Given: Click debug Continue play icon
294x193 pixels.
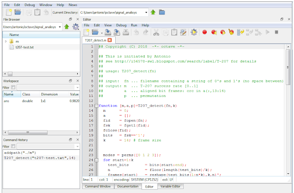Looking at the screenshot, I should [x=267, y=32].
